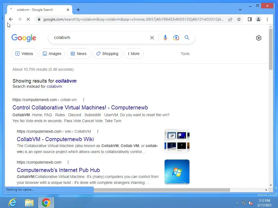Launch Internet Explorer from taskbar
Image resolution: width=278 pixels, height=208 pixels.
click(12, 203)
